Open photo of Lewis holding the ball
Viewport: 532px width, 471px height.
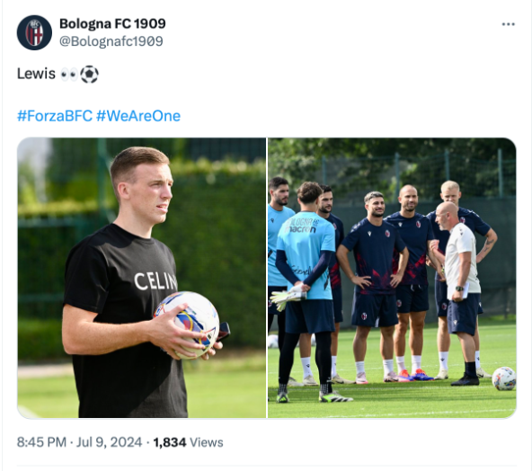[142, 278]
